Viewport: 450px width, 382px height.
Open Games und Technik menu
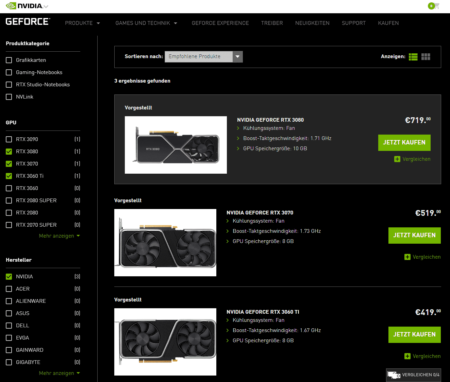(x=147, y=23)
